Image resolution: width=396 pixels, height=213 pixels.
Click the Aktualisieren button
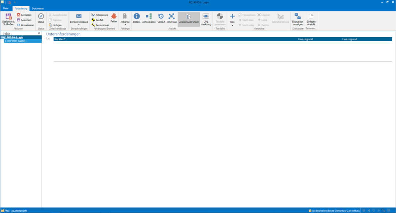coord(26,25)
